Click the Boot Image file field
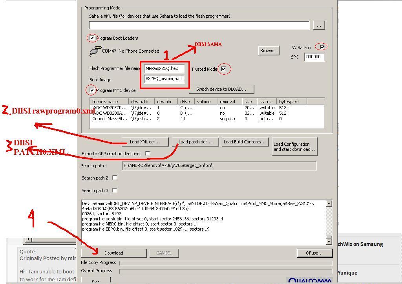 click(x=164, y=79)
